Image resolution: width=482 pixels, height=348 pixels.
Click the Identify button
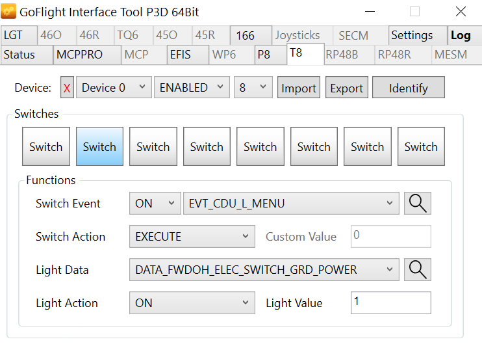[408, 88]
